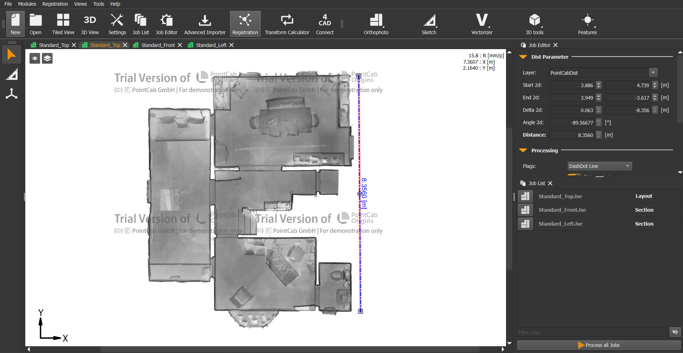The width and height of the screenshot is (683, 353).
Task: Collapse the Processing section
Action: pyautogui.click(x=523, y=151)
